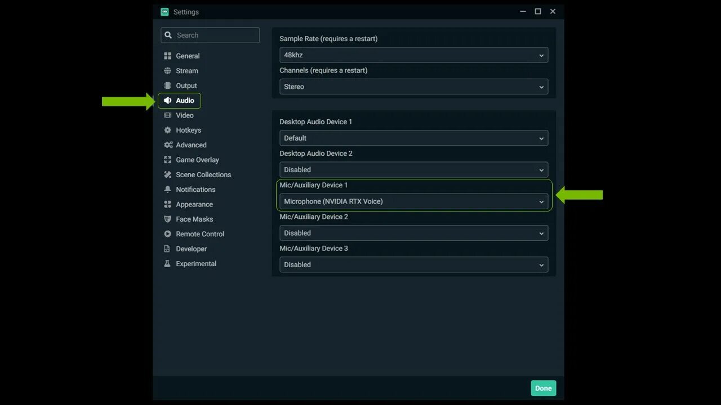Viewport: 721px width, 405px height.
Task: Click the Game Overlay icon
Action: (167, 159)
